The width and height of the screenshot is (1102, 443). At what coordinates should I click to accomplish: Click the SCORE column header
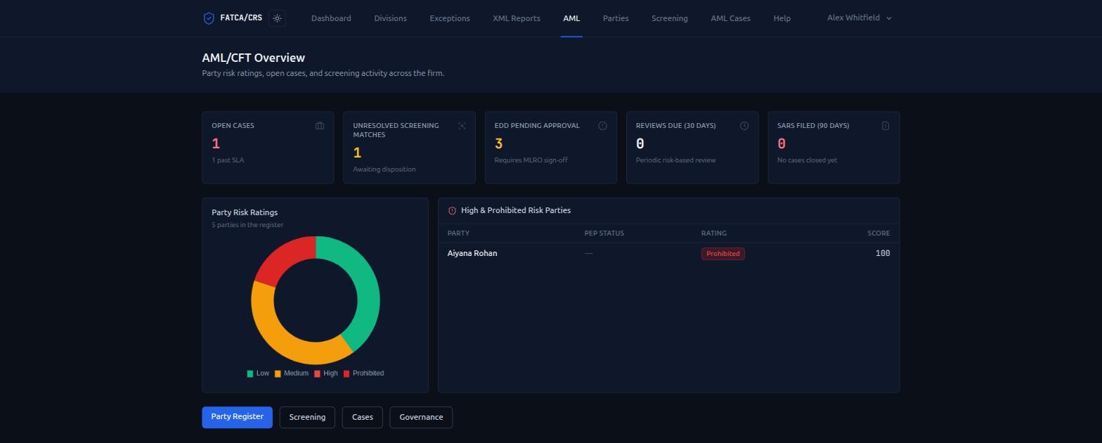tap(879, 233)
